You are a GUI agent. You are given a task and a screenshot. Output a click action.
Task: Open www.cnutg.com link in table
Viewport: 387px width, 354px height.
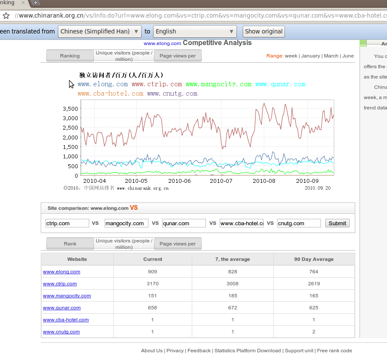tap(61, 332)
